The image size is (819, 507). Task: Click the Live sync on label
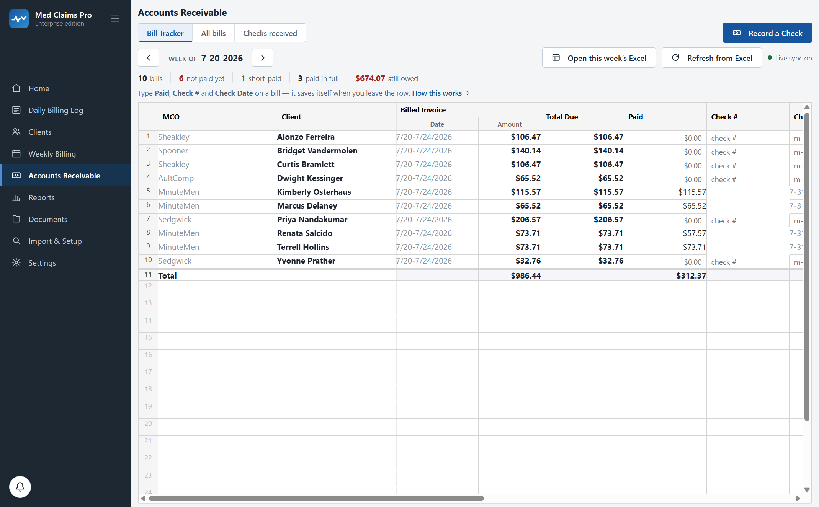(x=793, y=58)
